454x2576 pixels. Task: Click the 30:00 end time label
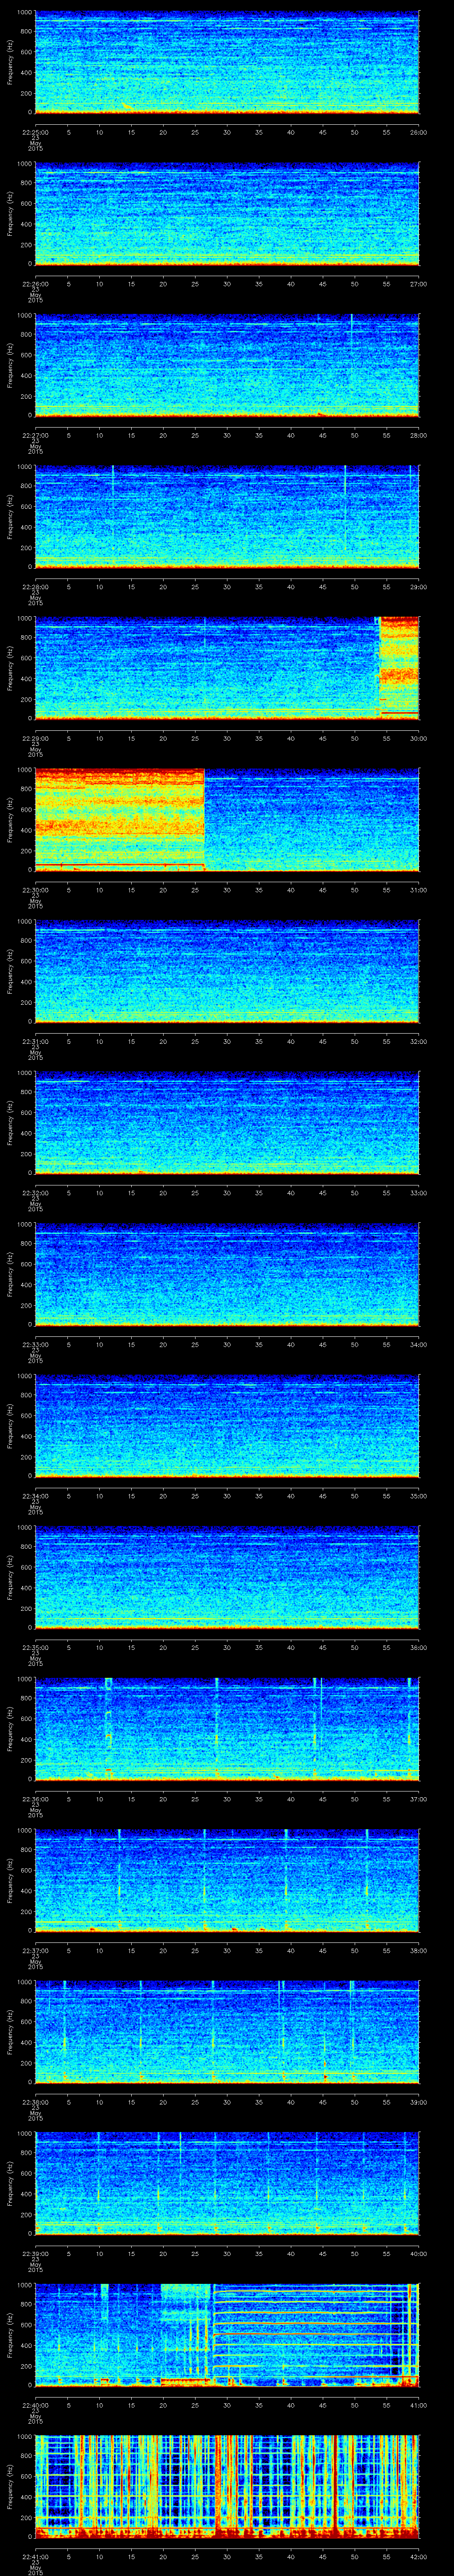418,738
